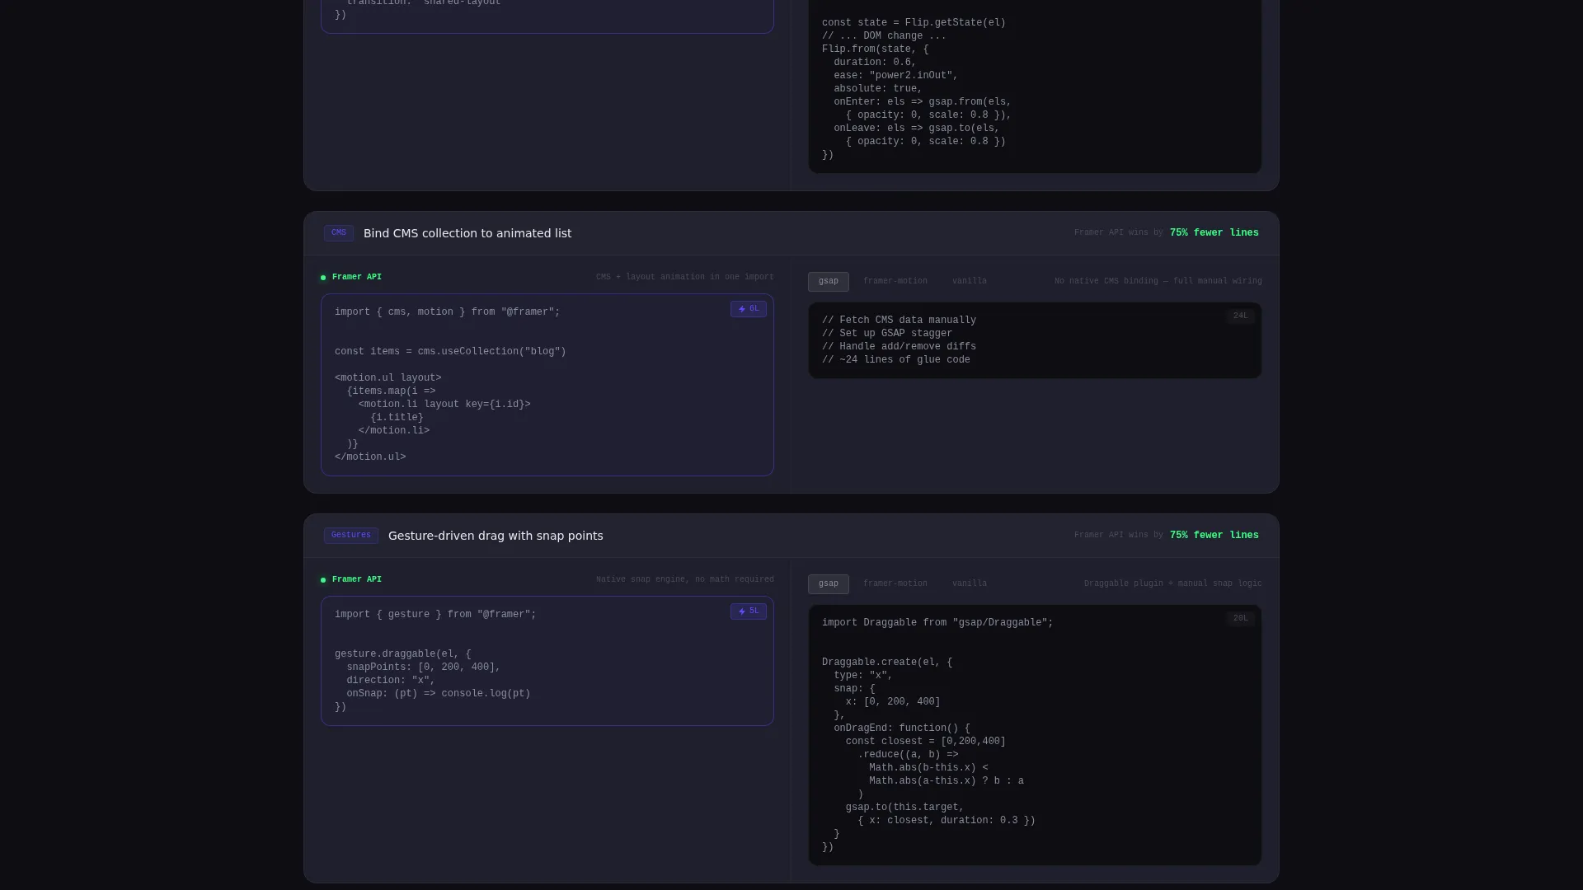The height and width of the screenshot is (890, 1583).
Task: Click 'Framer API' label in the Gestures card
Action: point(357,580)
